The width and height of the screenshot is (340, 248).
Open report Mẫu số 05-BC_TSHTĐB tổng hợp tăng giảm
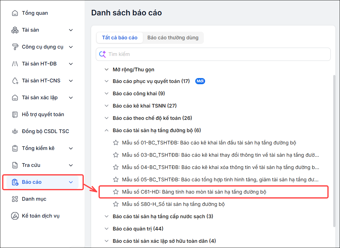click(220, 179)
